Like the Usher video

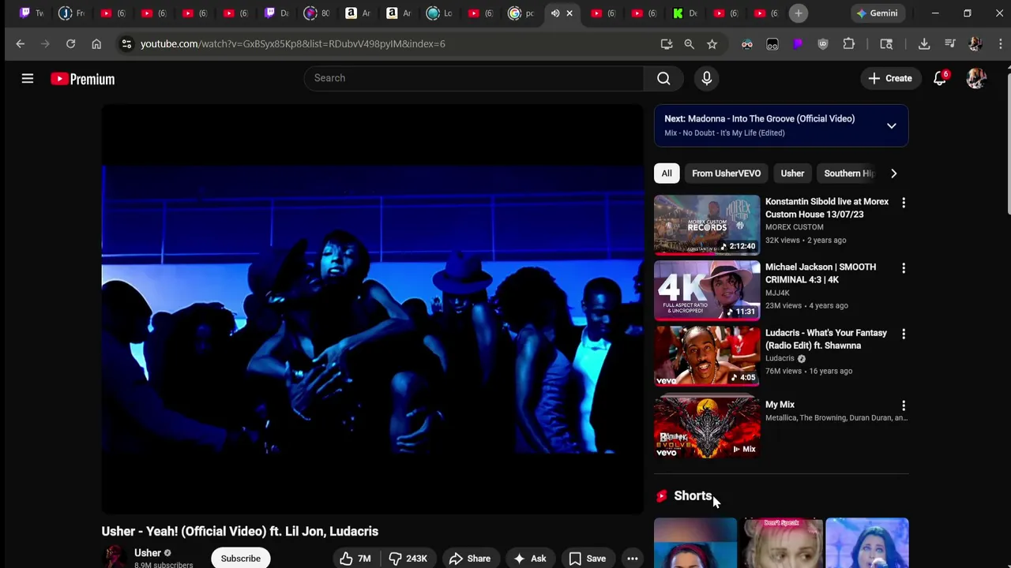(356, 559)
